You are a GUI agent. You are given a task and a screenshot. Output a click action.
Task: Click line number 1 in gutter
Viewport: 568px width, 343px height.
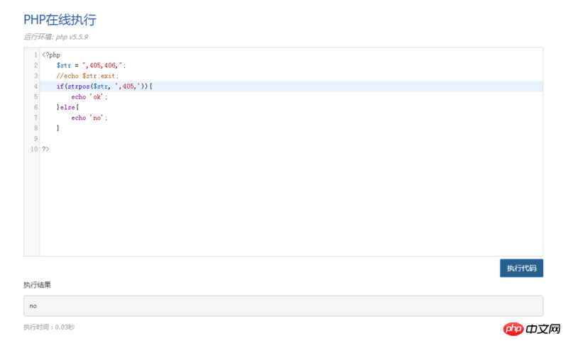click(35, 55)
